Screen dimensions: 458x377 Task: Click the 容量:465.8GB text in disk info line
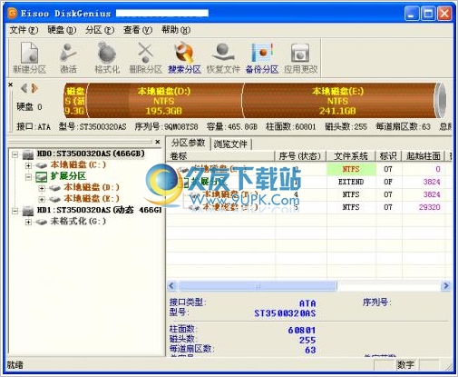231,126
